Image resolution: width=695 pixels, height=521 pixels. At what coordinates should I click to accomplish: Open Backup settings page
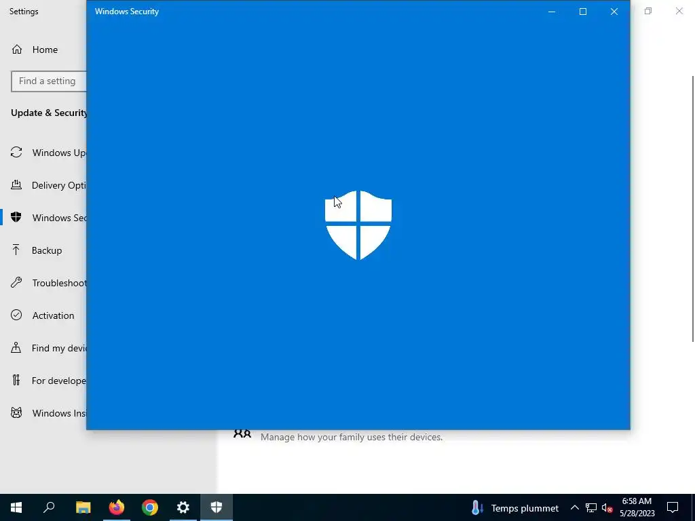point(43,250)
